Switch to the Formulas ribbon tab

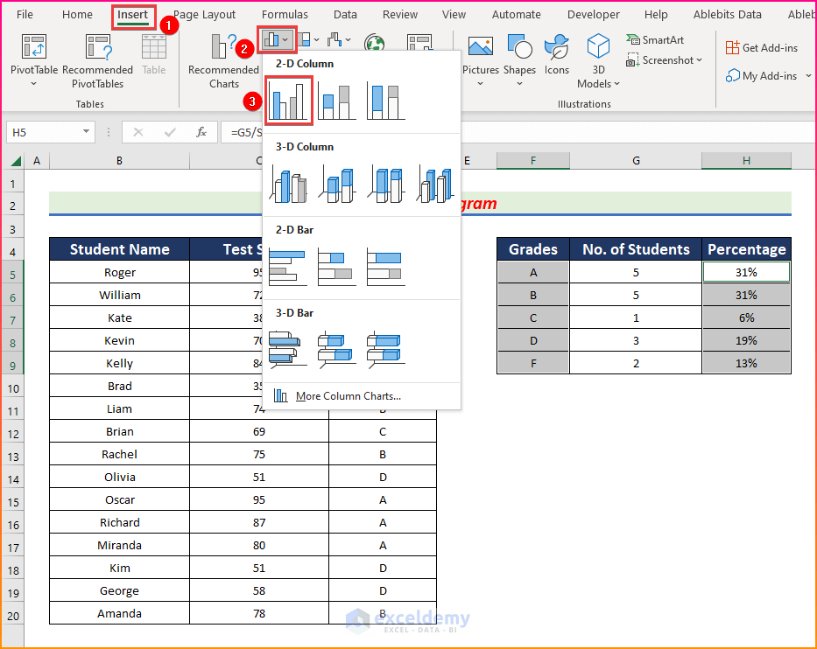pos(285,14)
